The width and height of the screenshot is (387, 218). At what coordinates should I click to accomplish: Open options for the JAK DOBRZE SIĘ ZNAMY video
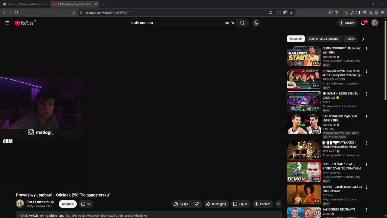point(366,210)
